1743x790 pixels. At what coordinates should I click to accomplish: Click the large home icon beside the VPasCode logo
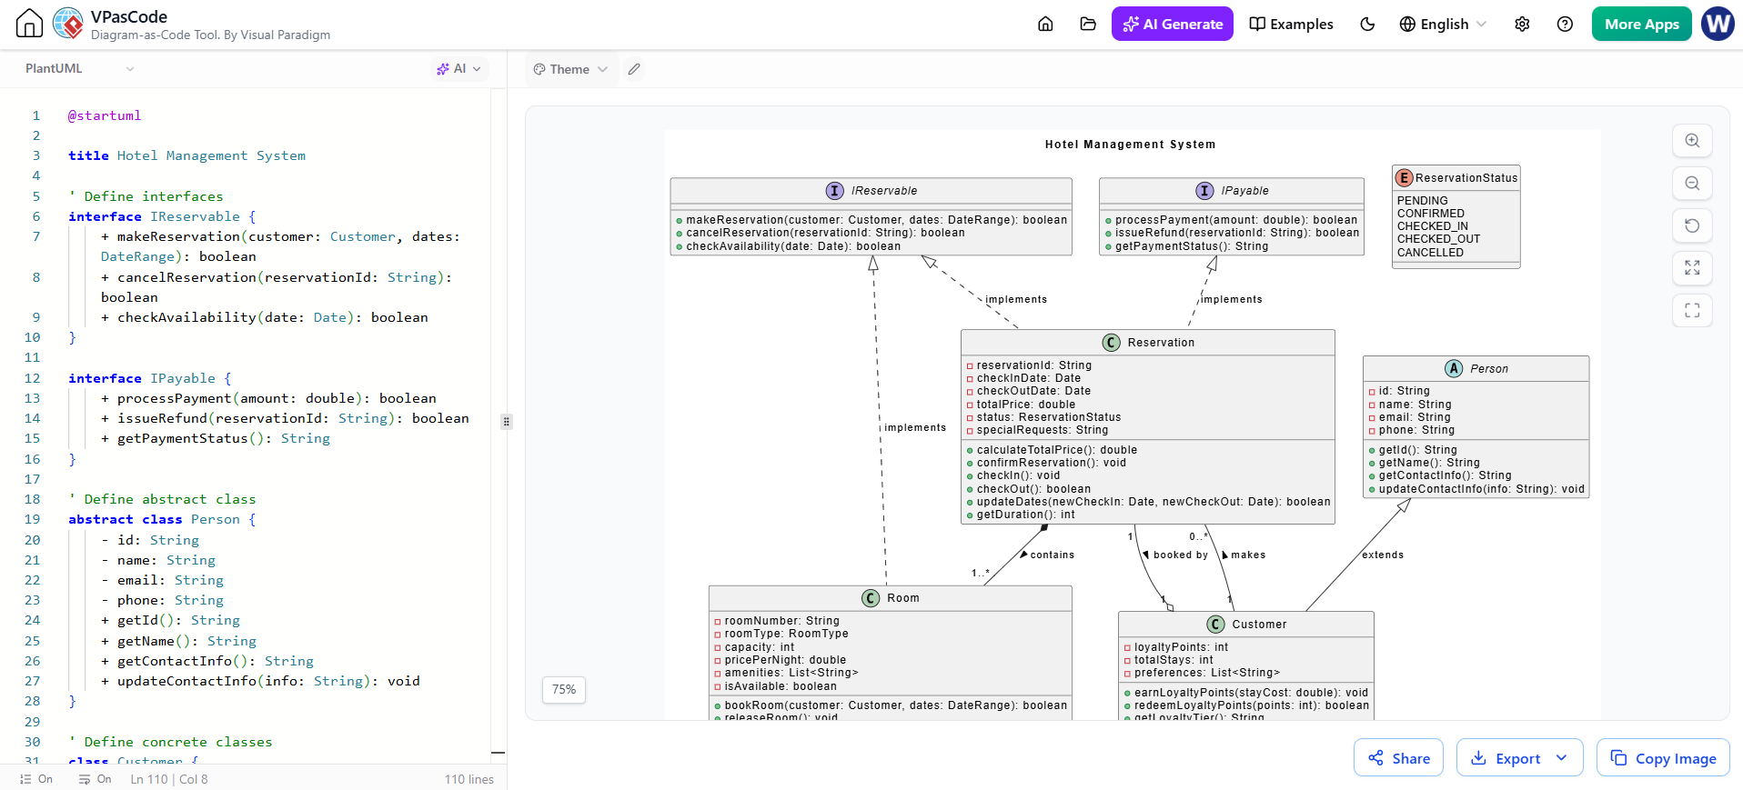click(30, 24)
